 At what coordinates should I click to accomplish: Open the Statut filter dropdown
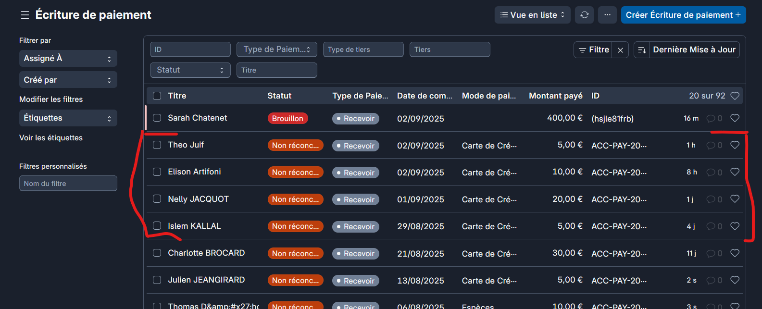190,70
